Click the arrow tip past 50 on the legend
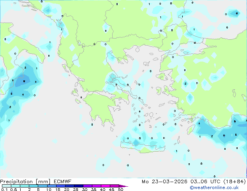 coord(123,186)
